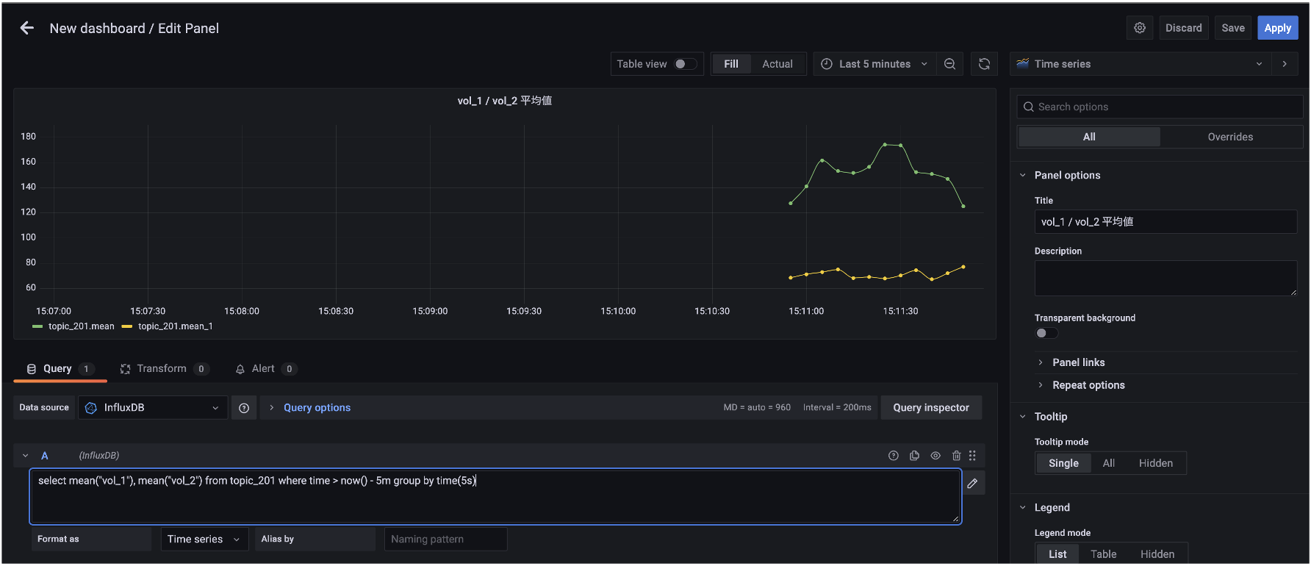Switch to the Transform tab
Image resolution: width=1311 pixels, height=566 pixels.
(165, 369)
